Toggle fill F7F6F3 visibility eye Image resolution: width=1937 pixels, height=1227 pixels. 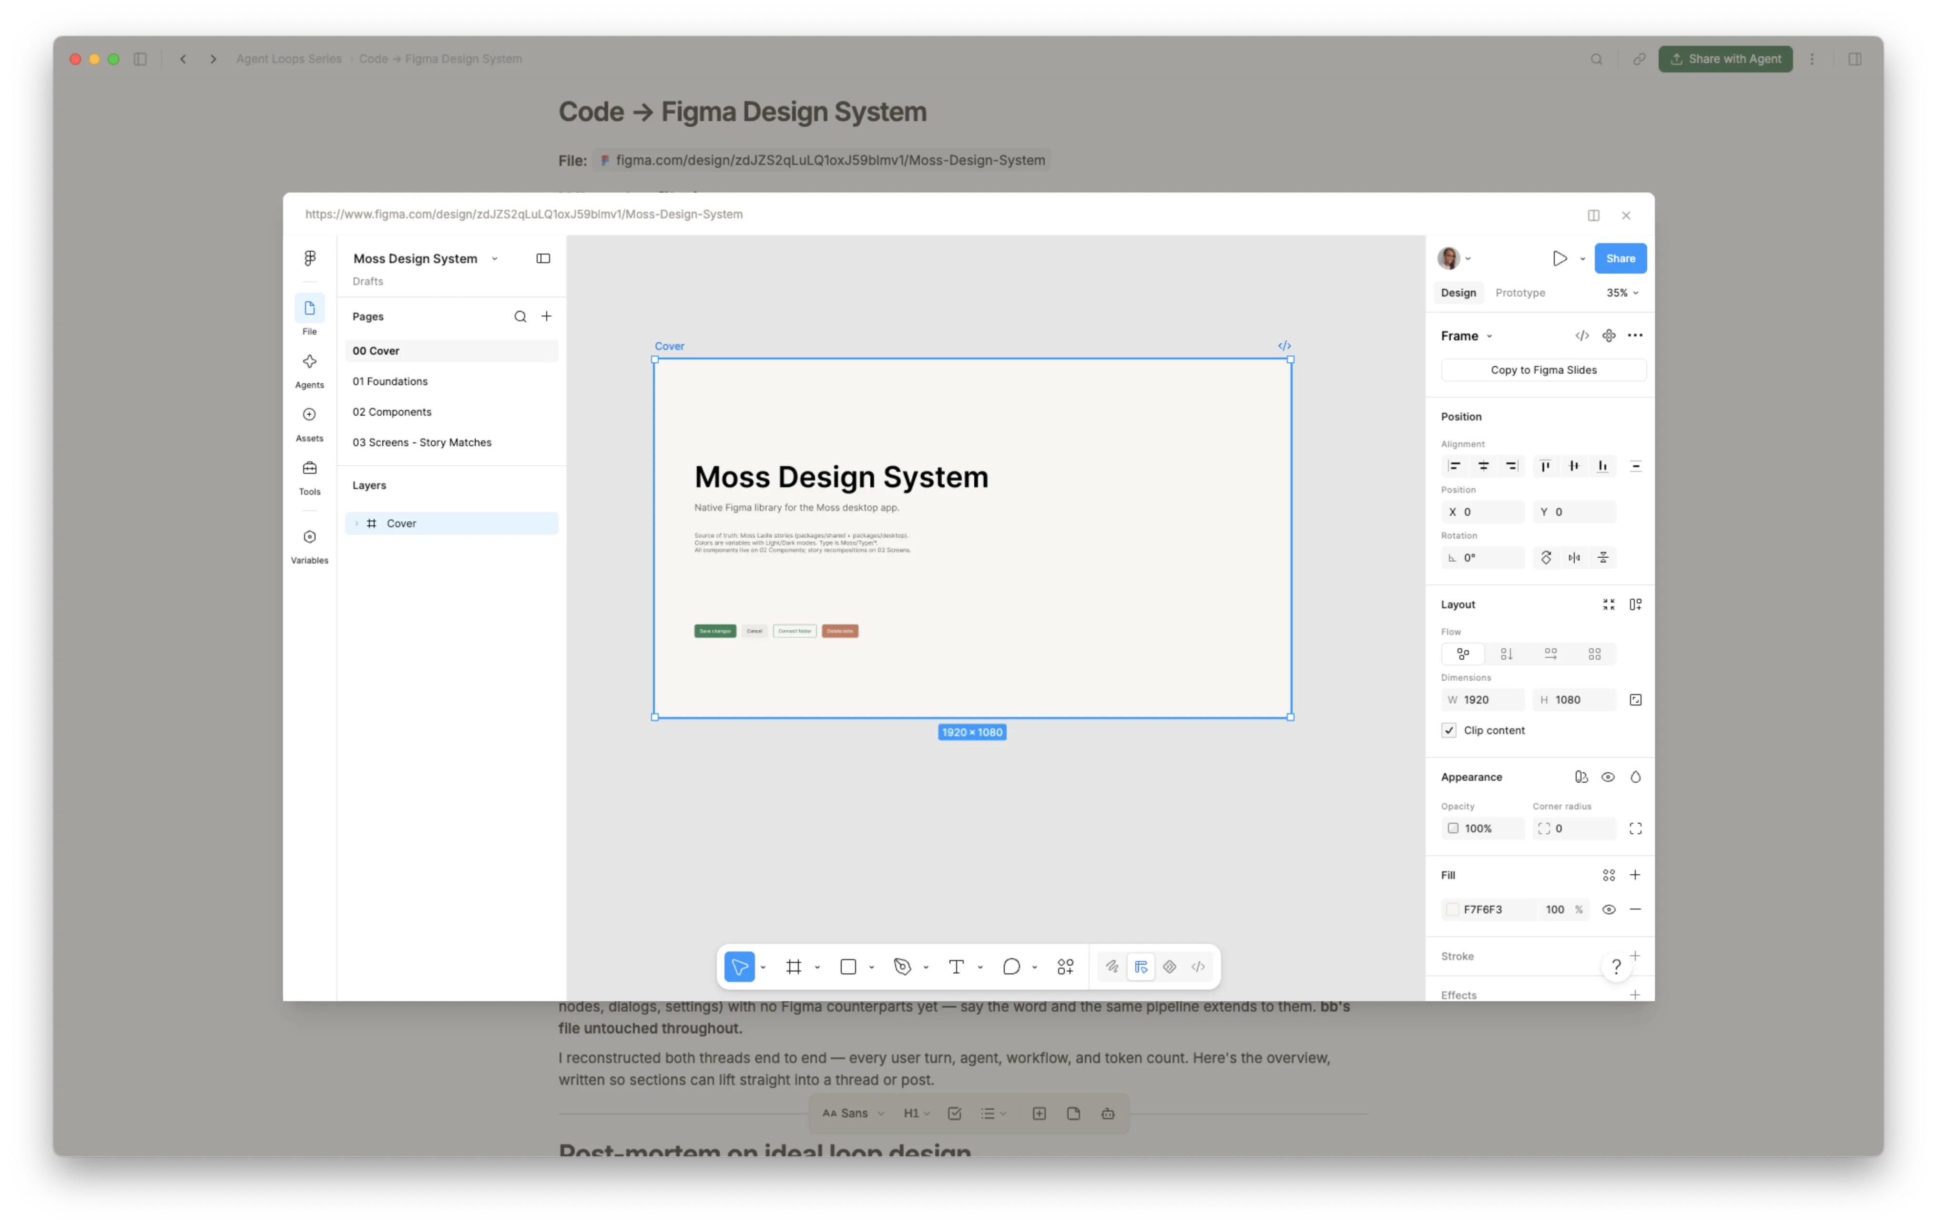coord(1608,909)
